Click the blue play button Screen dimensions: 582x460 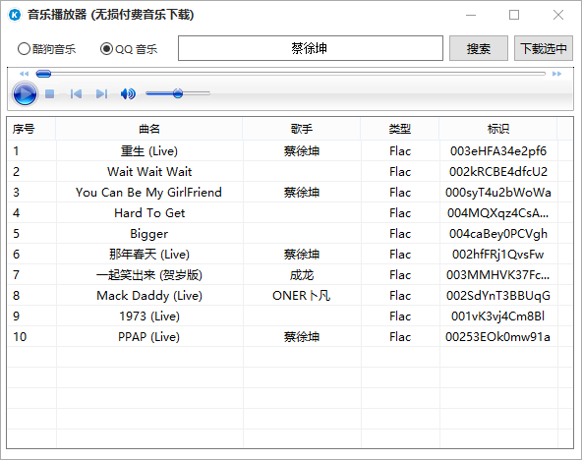tap(25, 93)
